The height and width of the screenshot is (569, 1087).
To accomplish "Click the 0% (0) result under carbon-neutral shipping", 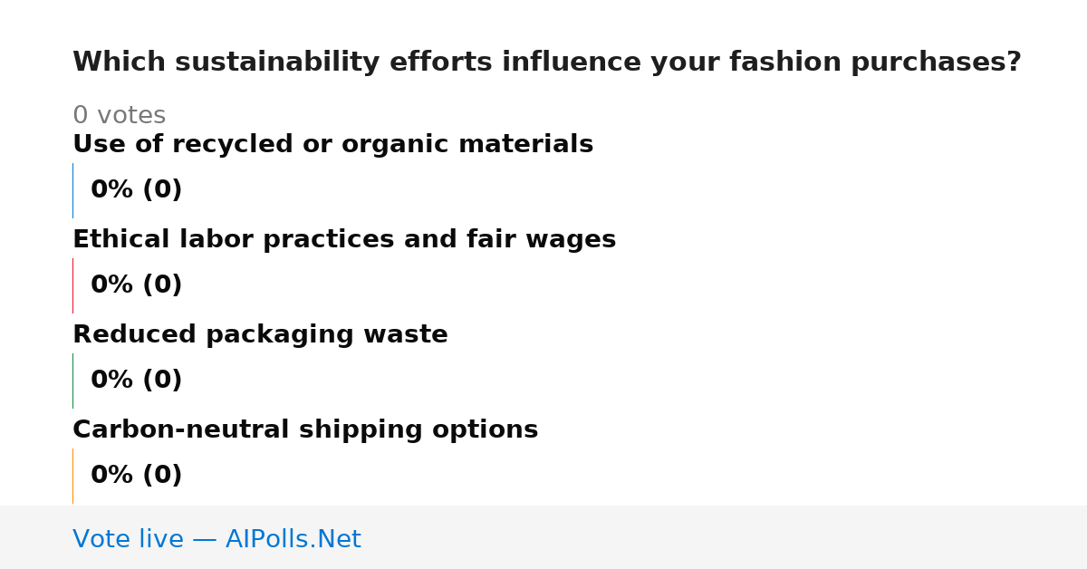I will [x=136, y=476].
